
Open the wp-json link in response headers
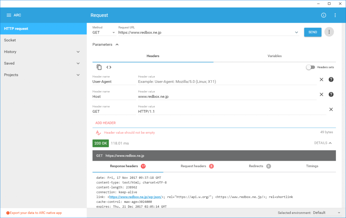[135, 197]
